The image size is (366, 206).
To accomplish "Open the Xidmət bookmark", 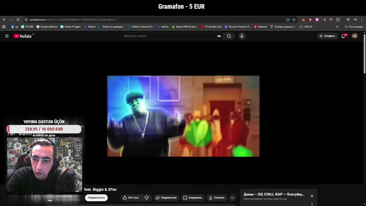I will tap(90, 27).
